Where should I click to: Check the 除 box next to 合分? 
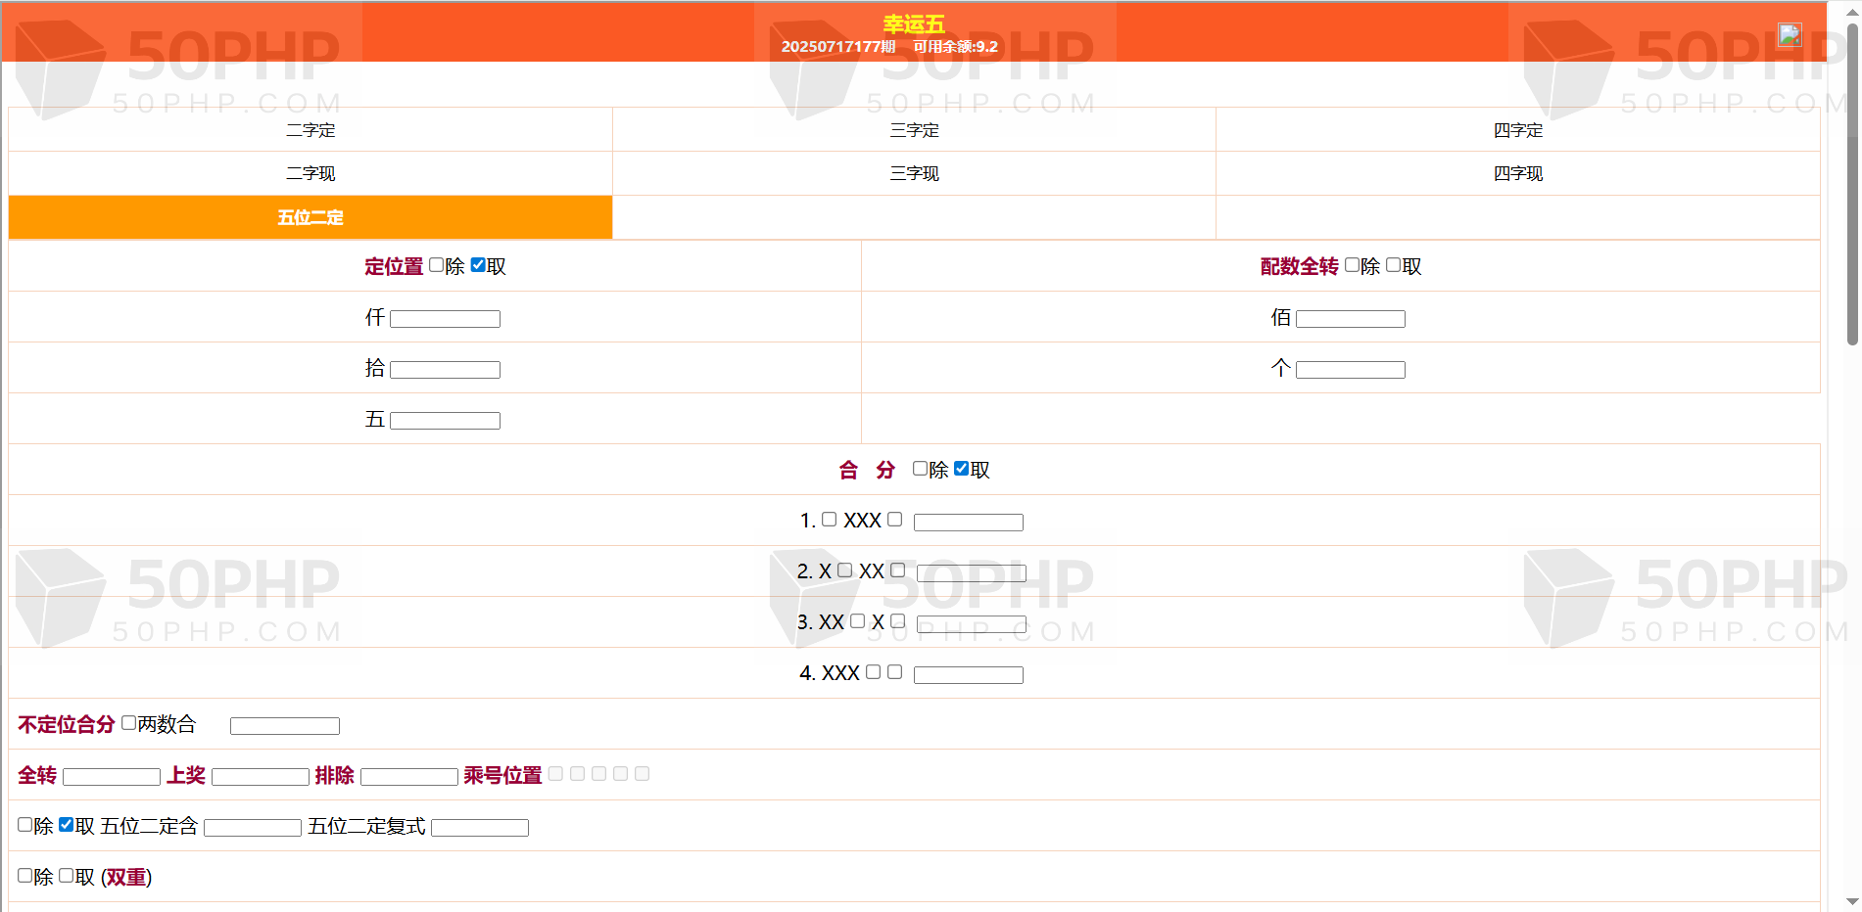[x=920, y=469]
